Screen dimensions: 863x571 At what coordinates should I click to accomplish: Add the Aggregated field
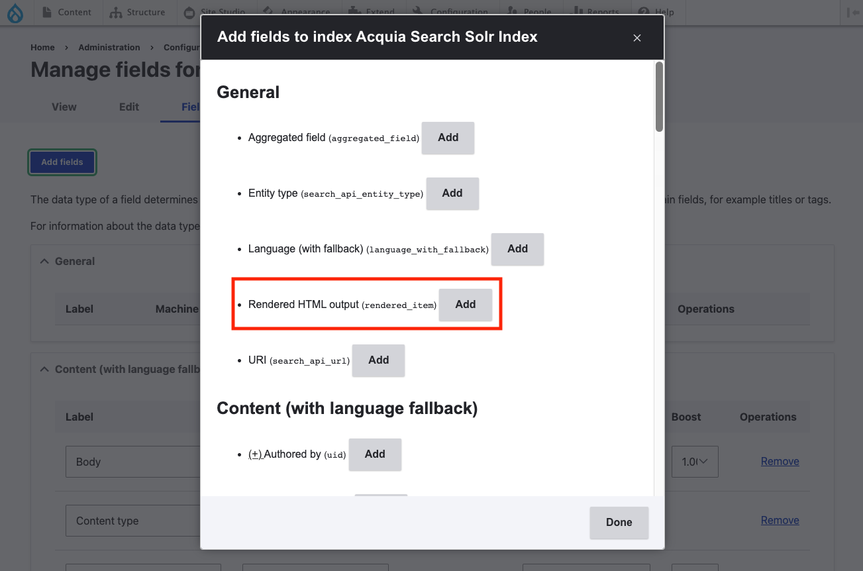pos(448,138)
